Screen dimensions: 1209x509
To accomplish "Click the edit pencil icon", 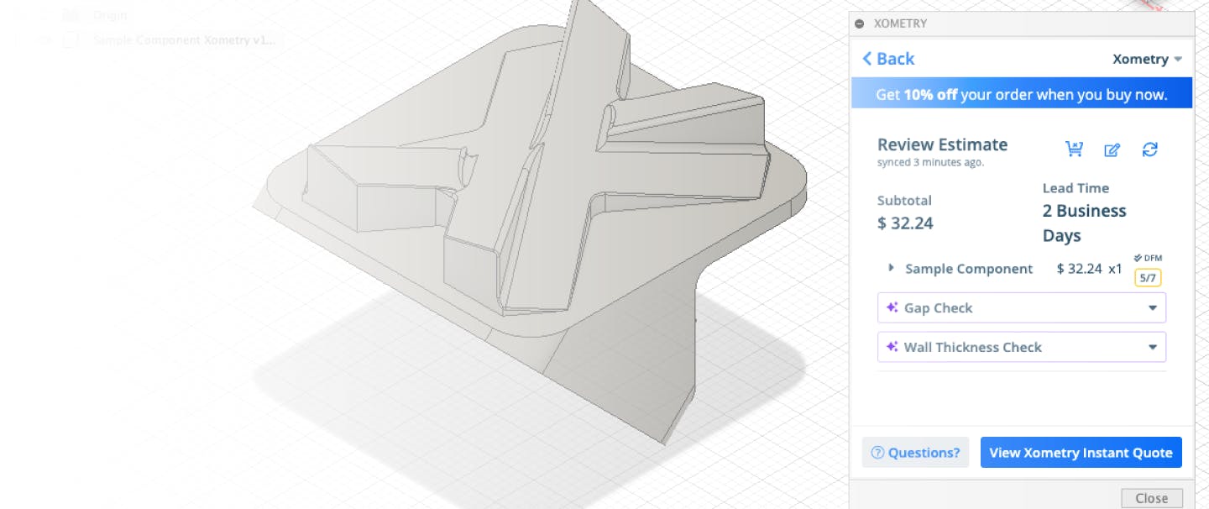I will pyautogui.click(x=1112, y=150).
